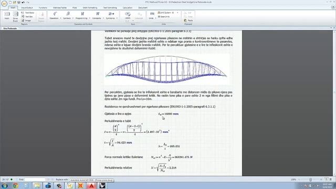
Task: Click the Base Units option
Action: click(164, 16)
